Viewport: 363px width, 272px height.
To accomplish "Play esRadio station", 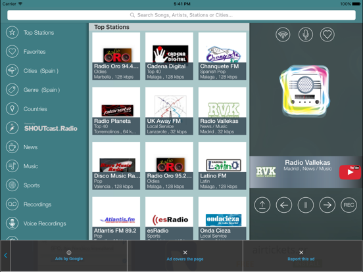I will click(x=169, y=218).
